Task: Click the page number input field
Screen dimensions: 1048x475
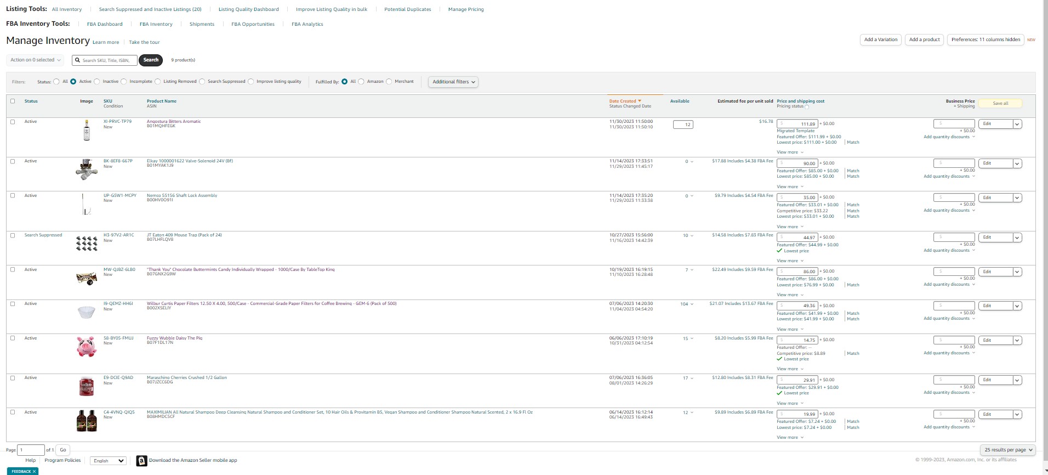Action: [31, 450]
